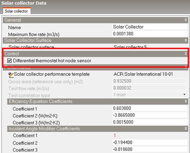Edit efficiency Coefficient 1 value 0.603000
Screen dimensions: 190x153
point(150,108)
